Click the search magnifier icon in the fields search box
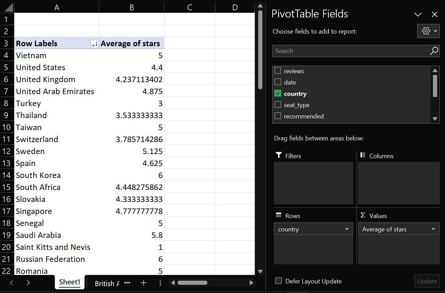Image resolution: width=445 pixels, height=293 pixels. [434, 51]
